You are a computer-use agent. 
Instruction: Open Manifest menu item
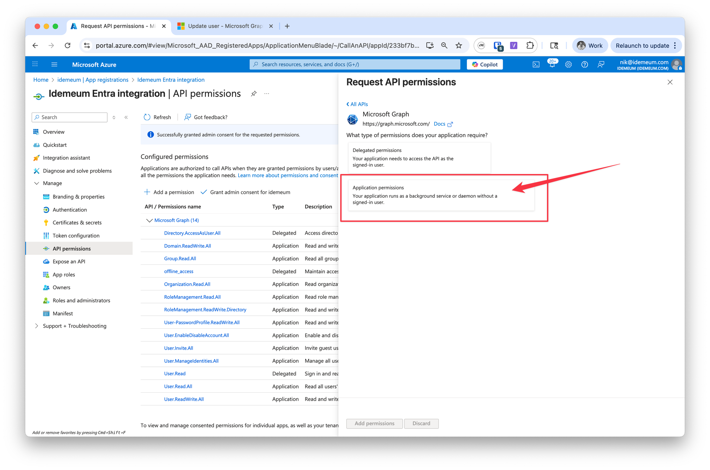click(63, 313)
